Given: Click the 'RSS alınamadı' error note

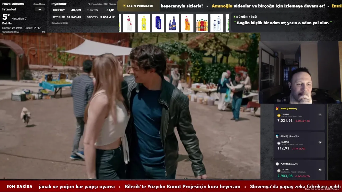Looking at the screenshot, I should (x=322, y=189).
